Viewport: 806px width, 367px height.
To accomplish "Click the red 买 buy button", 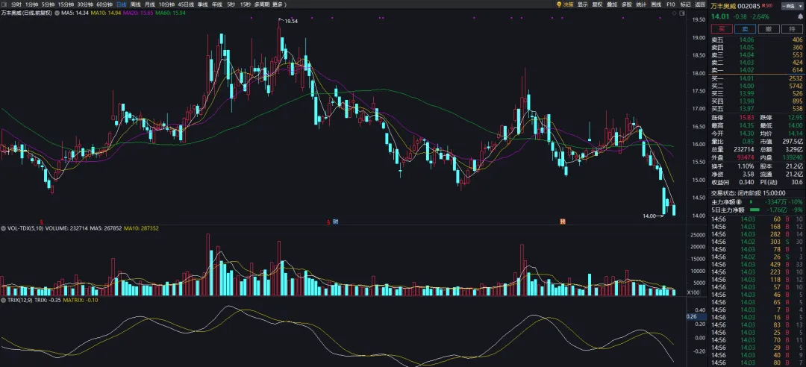I will coord(721,29).
